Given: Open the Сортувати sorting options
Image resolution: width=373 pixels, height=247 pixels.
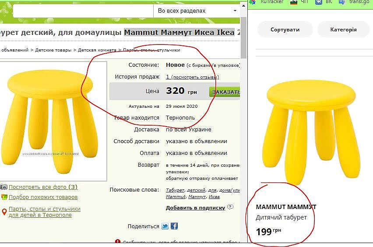Looking at the screenshot, I should tap(285, 29).
